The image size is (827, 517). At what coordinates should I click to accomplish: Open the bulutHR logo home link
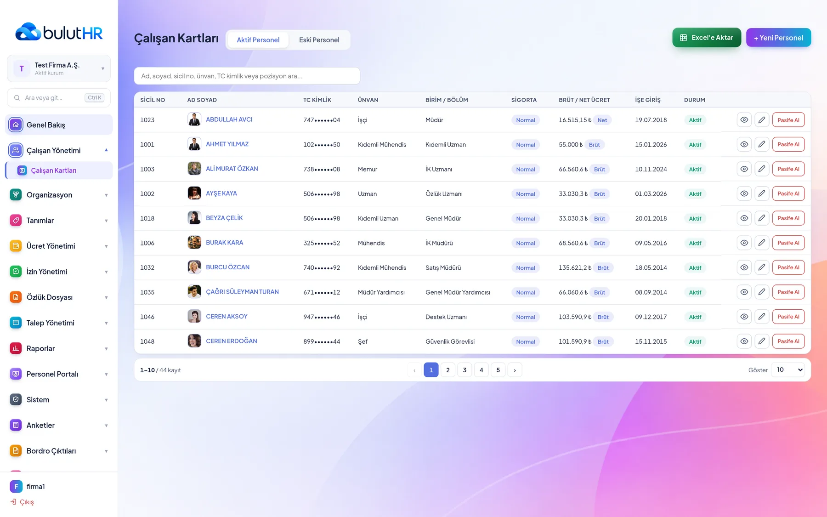tap(59, 32)
